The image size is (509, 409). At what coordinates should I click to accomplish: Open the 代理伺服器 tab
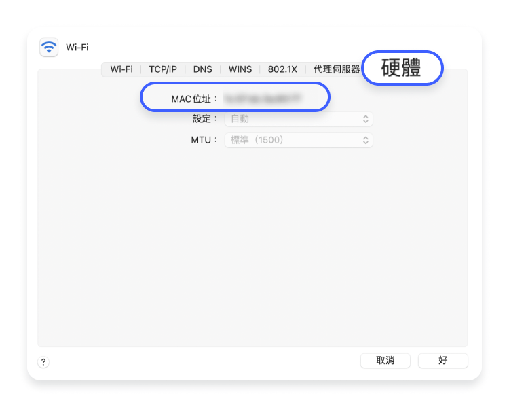pyautogui.click(x=337, y=69)
